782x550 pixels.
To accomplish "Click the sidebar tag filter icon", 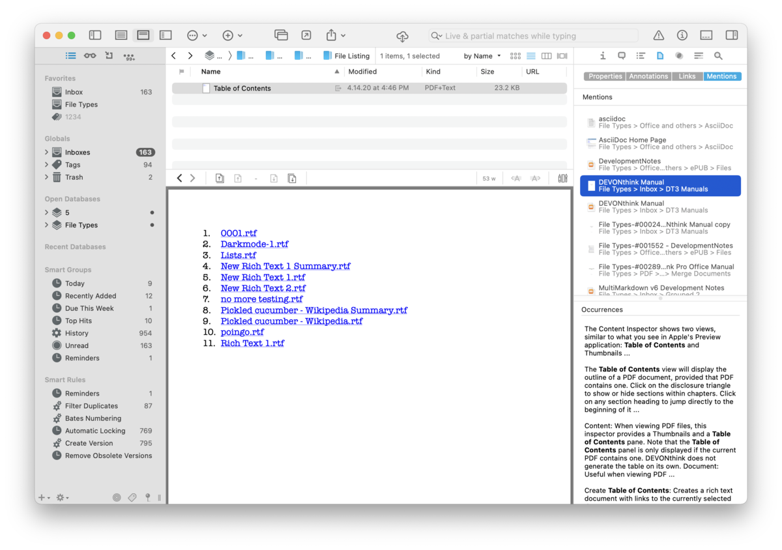I will point(132,497).
